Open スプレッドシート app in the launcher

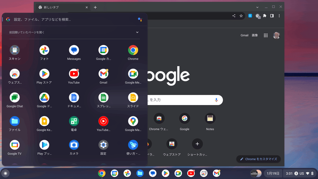[x=103, y=98]
